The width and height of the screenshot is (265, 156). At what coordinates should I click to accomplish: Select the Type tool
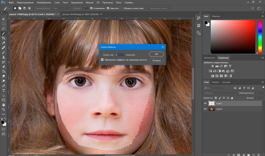[x=3, y=90]
